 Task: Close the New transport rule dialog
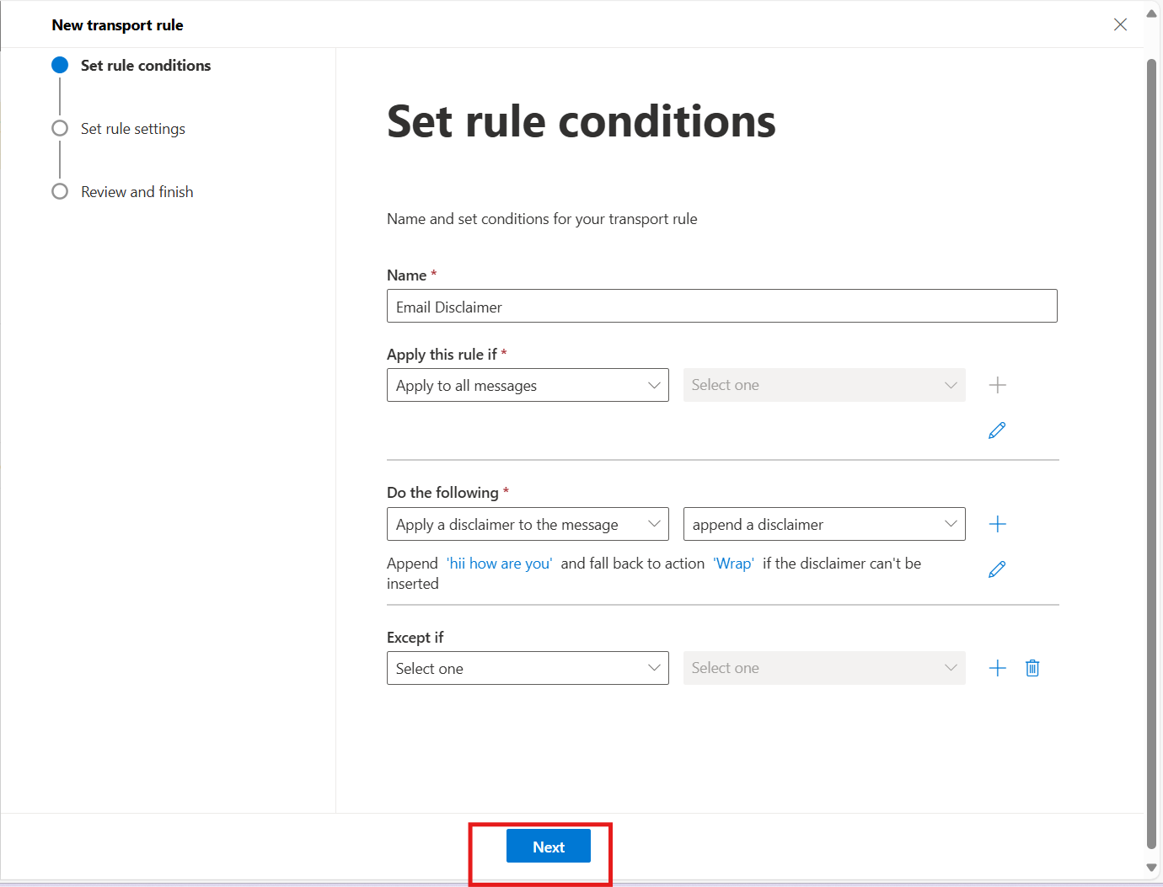coord(1120,24)
